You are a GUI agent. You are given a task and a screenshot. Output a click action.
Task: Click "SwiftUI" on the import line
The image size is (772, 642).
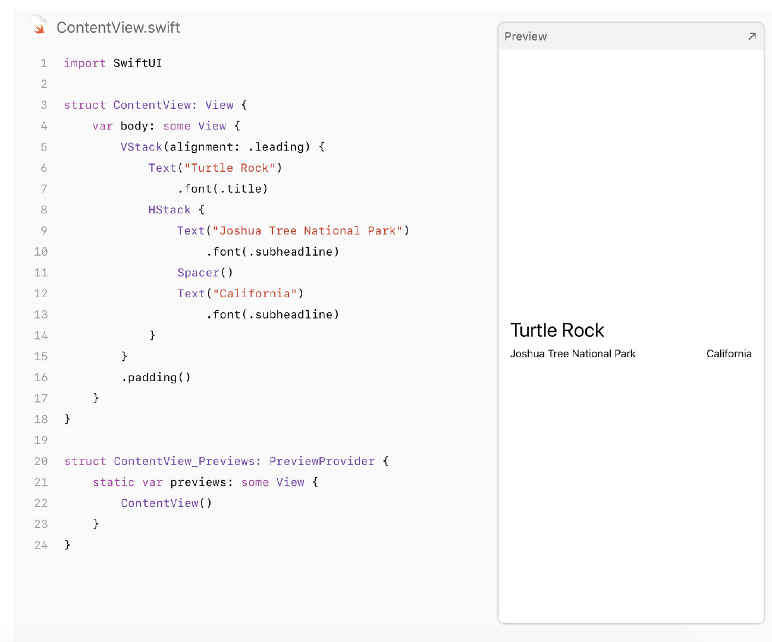137,63
